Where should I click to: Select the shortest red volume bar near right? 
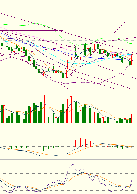(115, 122)
